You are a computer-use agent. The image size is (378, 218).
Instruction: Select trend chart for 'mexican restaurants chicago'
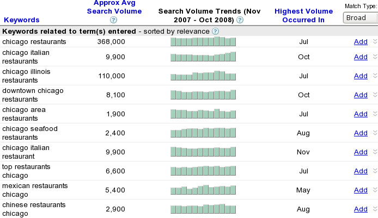pyautogui.click(x=203, y=189)
